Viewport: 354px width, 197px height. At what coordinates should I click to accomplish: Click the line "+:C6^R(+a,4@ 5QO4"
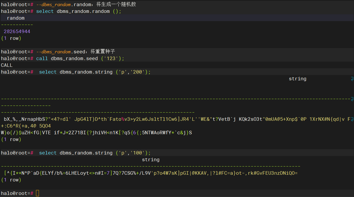(26, 126)
